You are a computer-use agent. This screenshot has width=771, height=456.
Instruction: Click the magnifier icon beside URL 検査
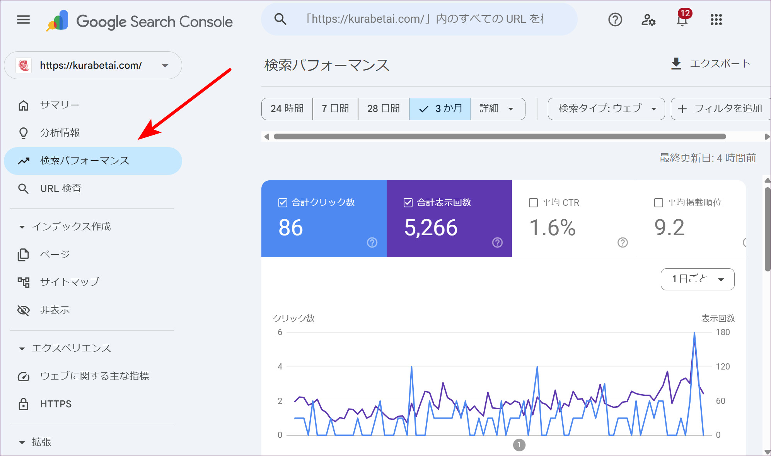[x=24, y=188]
